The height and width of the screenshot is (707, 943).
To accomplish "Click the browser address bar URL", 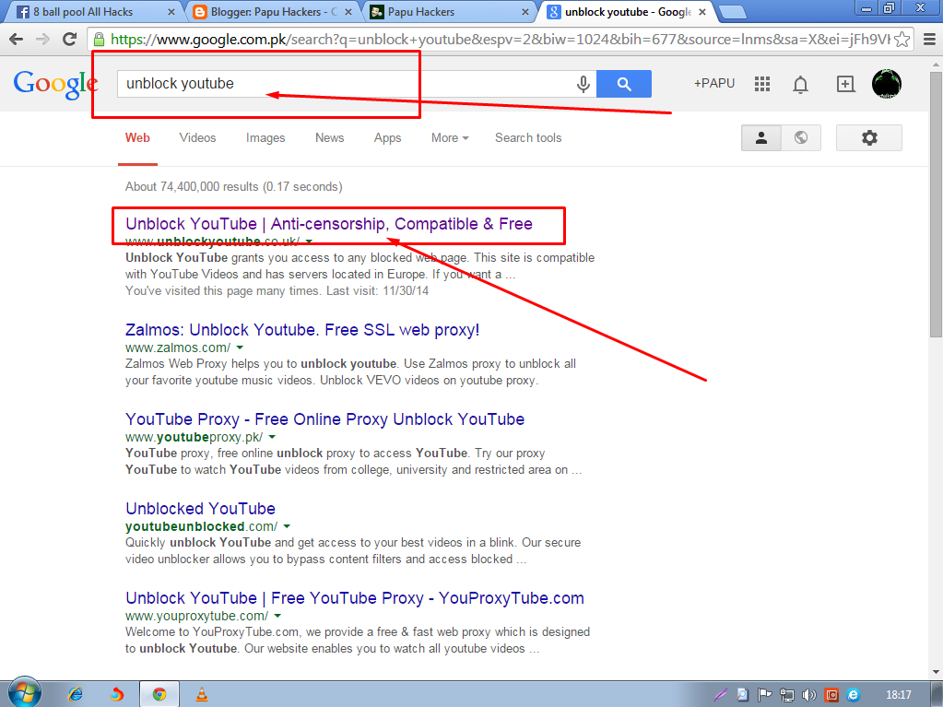I will (500, 40).
